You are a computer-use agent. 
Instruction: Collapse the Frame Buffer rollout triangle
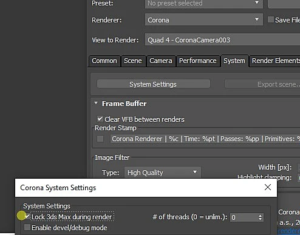coord(96,104)
